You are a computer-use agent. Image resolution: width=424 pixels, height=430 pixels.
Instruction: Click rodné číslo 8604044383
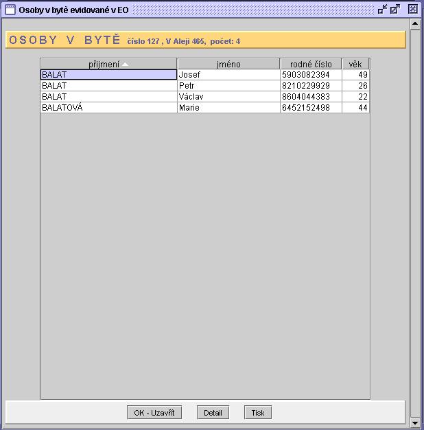click(x=311, y=97)
